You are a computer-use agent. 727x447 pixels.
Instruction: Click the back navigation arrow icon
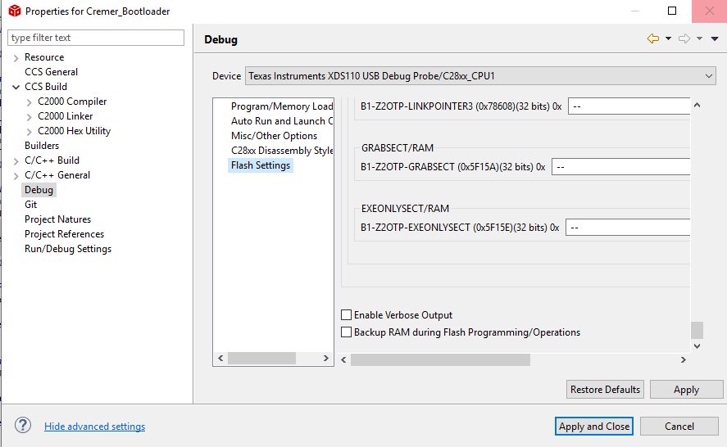[x=652, y=38]
